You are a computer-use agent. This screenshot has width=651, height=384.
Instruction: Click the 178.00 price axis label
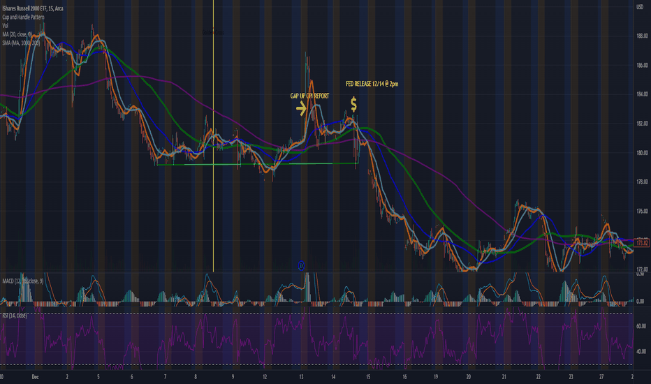point(643,182)
